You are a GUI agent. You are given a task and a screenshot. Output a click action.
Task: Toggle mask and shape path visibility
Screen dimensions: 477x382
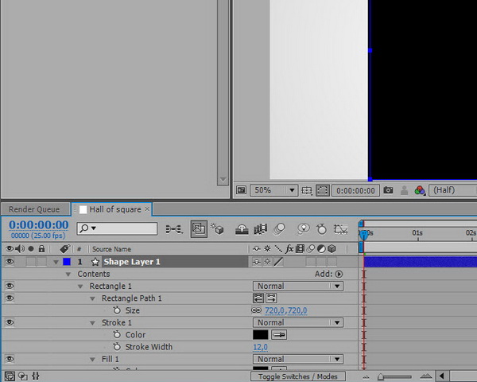click(323, 191)
